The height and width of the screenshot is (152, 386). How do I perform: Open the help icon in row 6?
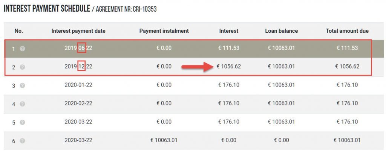[x=22, y=141]
